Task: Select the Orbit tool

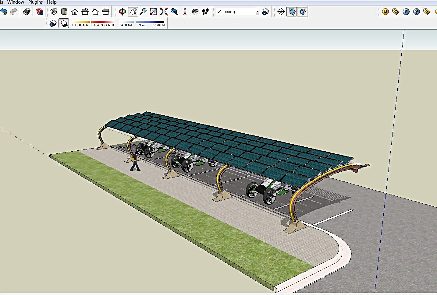Action: pos(122,12)
